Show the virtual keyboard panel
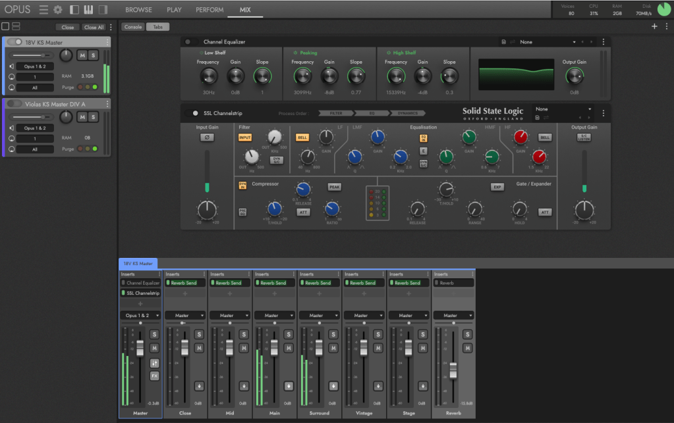This screenshot has height=423, width=674. click(88, 10)
